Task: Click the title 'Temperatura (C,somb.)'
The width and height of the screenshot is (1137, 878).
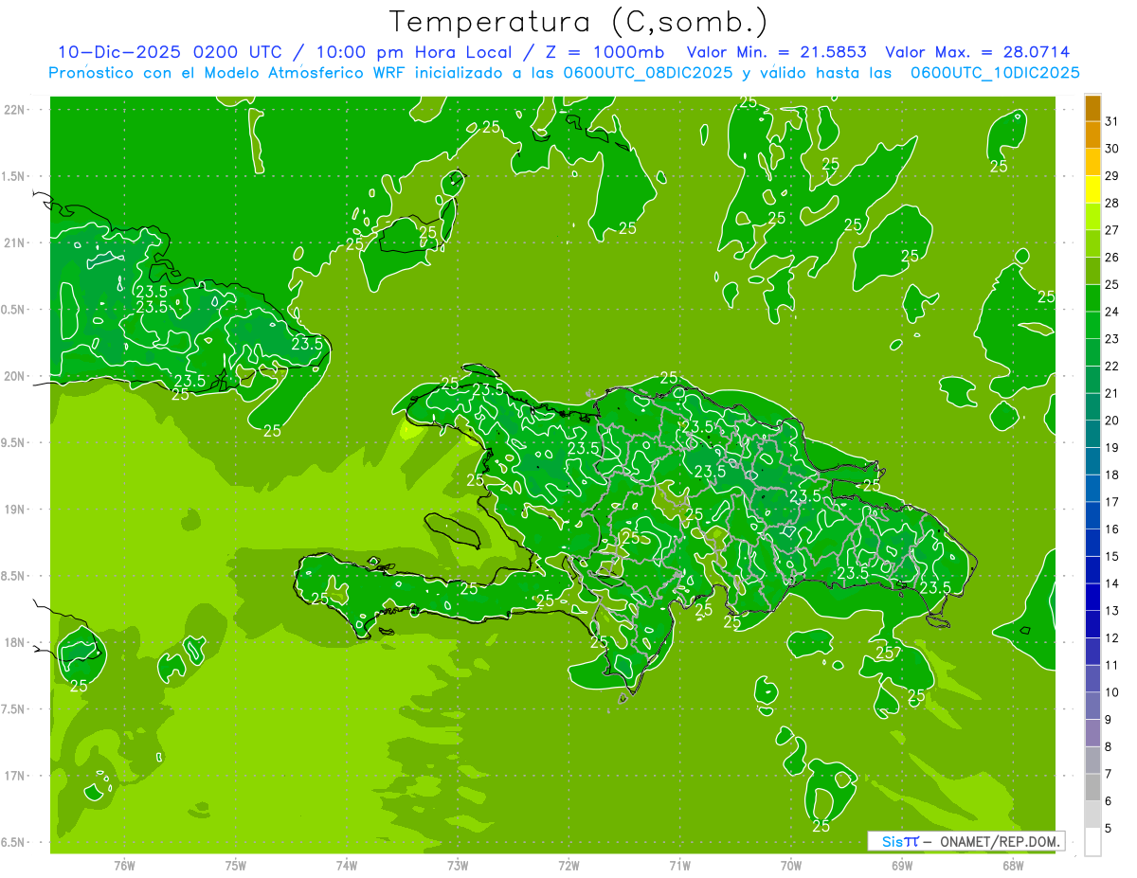Action: (578, 22)
